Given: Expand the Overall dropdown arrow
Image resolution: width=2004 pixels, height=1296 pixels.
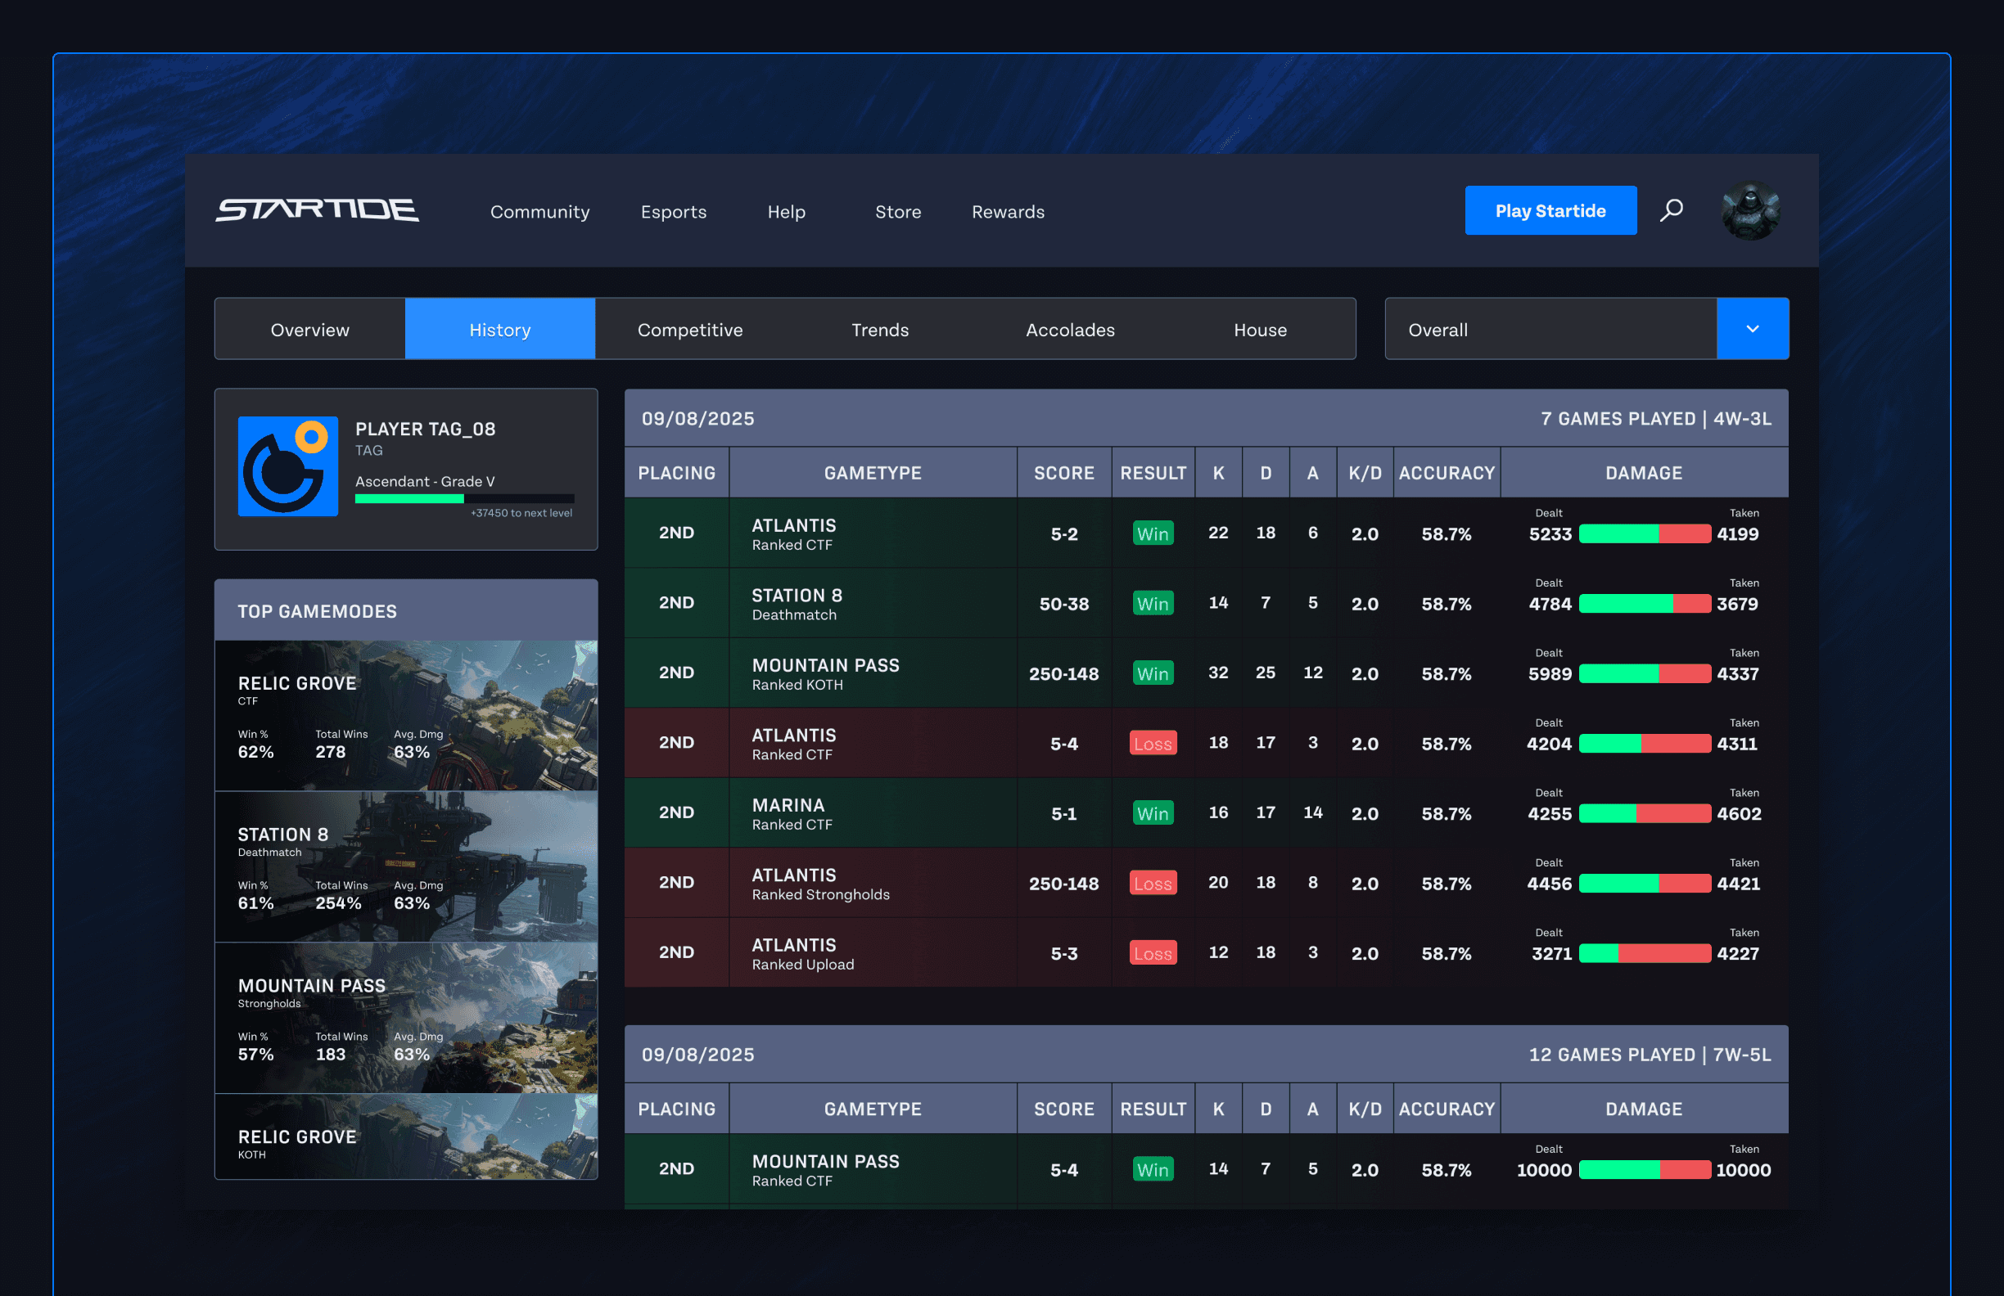Looking at the screenshot, I should 1752,329.
